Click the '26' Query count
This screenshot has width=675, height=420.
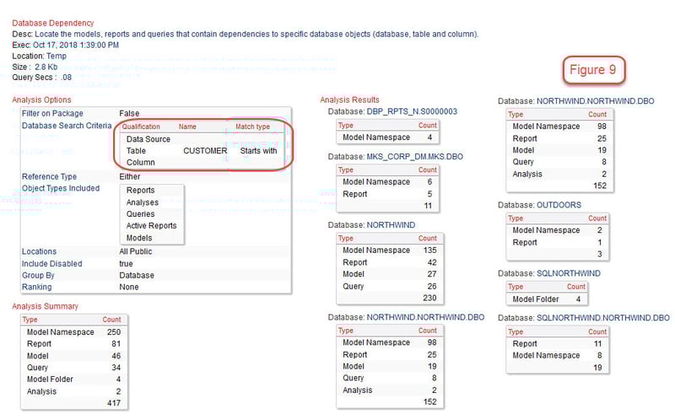click(432, 286)
